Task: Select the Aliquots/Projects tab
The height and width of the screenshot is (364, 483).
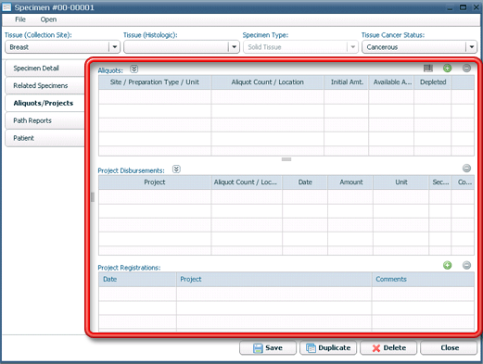Action: pos(45,103)
